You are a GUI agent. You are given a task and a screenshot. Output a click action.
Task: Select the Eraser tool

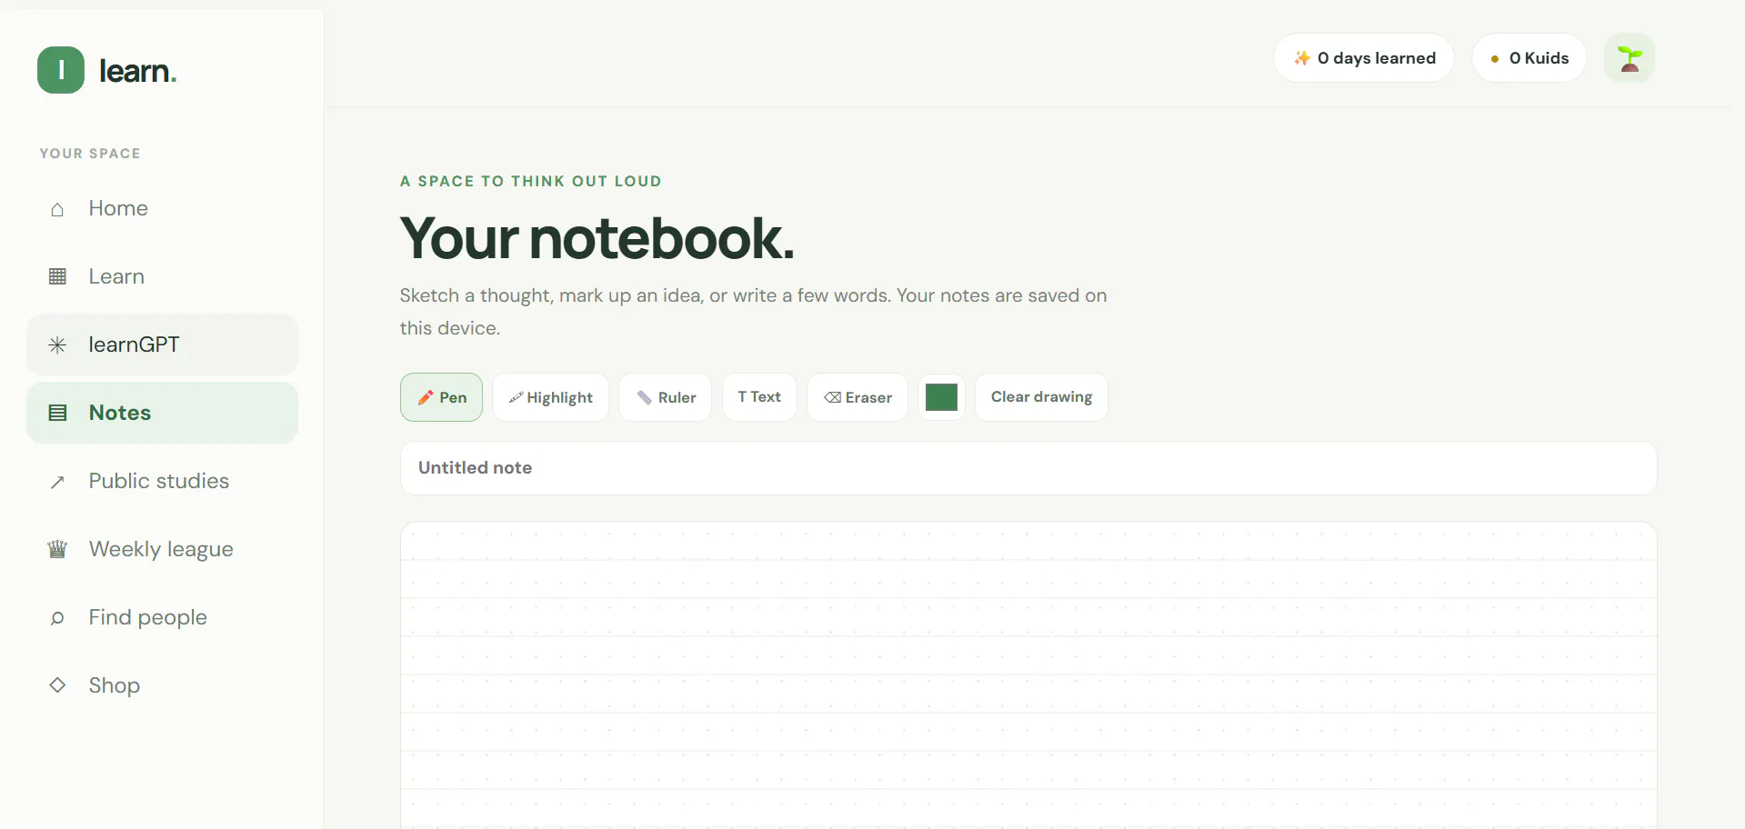tap(857, 397)
